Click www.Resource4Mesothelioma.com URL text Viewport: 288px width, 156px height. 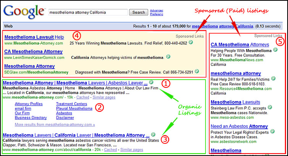[241, 89]
